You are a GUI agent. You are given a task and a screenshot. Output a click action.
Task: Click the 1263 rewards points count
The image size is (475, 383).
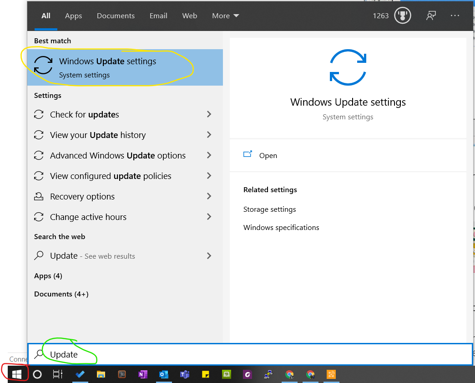coord(380,16)
